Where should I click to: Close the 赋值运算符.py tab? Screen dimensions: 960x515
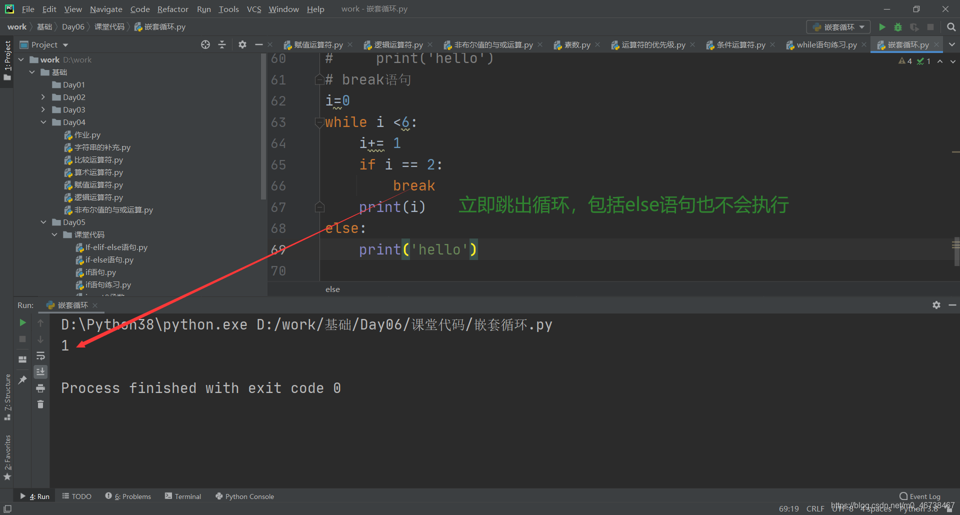(350, 44)
